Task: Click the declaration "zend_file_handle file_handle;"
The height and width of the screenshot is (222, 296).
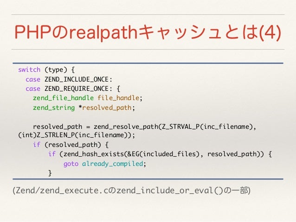Action: [x=88, y=98]
